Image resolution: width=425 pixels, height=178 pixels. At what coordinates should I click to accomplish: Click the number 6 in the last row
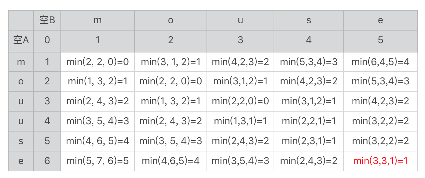tap(47, 161)
